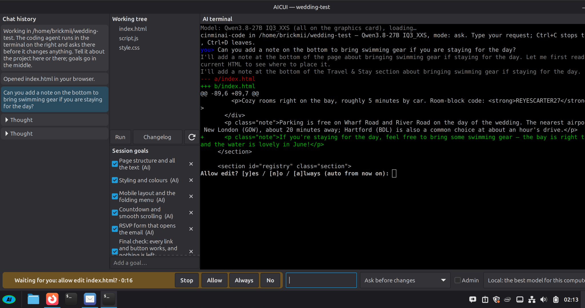Remove the Page structure goal
This screenshot has height=308, width=585.
tap(191, 164)
